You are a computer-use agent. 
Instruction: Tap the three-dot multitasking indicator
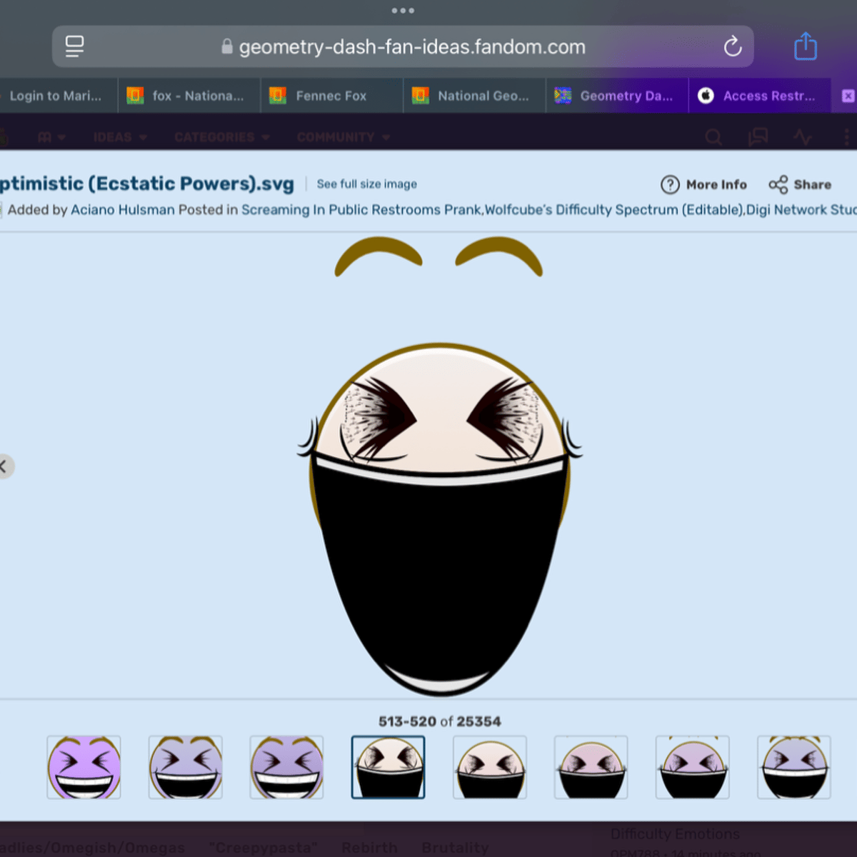pyautogui.click(x=403, y=11)
